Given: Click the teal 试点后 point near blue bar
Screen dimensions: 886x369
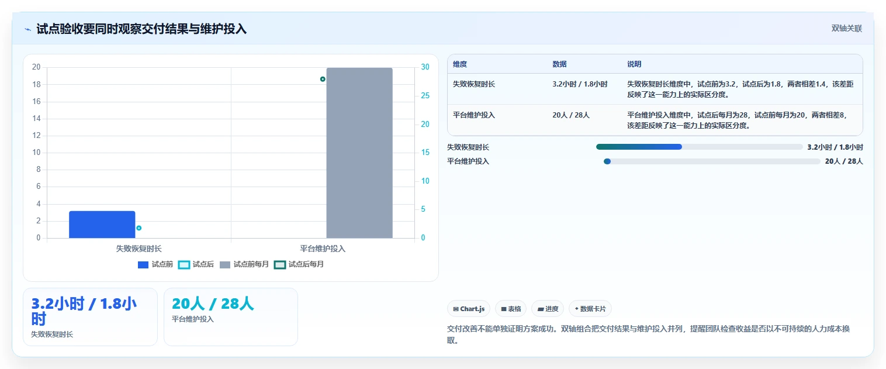Looking at the screenshot, I should (x=139, y=228).
